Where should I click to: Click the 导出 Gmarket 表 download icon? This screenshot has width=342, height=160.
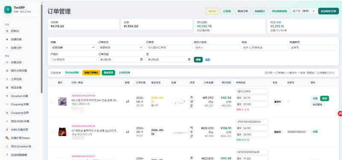click(7, 146)
